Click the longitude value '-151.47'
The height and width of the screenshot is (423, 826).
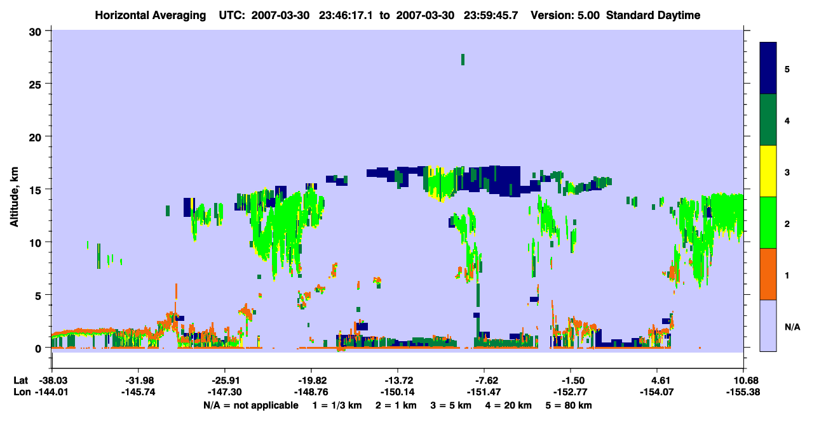click(x=484, y=392)
